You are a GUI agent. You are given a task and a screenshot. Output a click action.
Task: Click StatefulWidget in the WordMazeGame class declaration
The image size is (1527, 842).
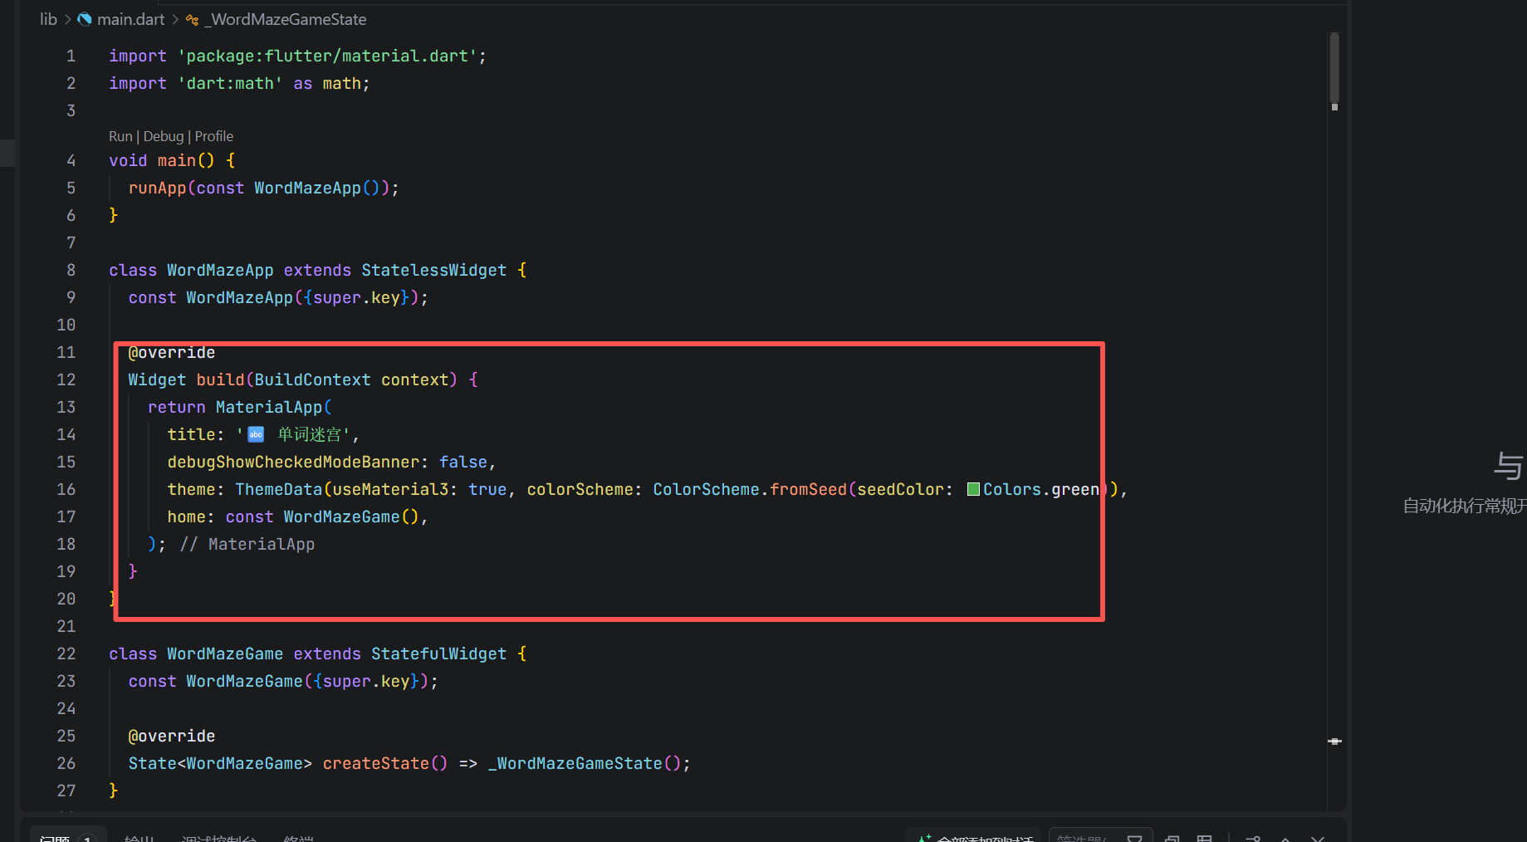(x=438, y=654)
